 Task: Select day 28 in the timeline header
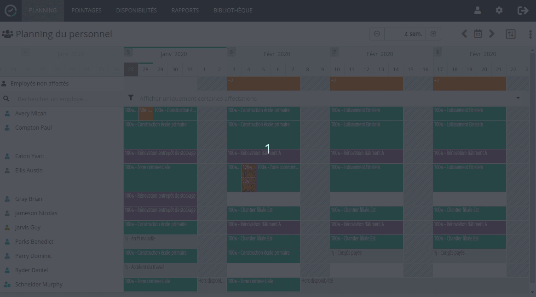tap(145, 69)
